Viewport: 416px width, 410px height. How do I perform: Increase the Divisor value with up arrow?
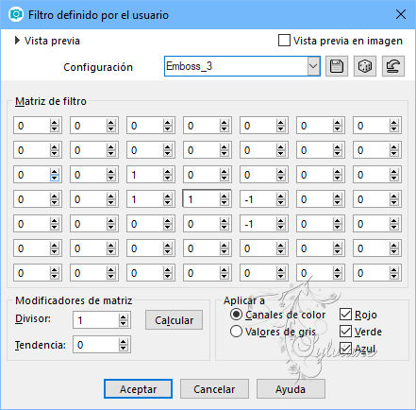click(x=124, y=317)
